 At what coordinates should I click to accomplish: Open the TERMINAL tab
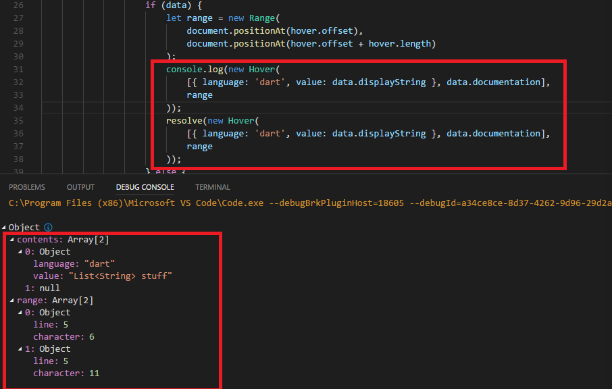pyautogui.click(x=213, y=187)
